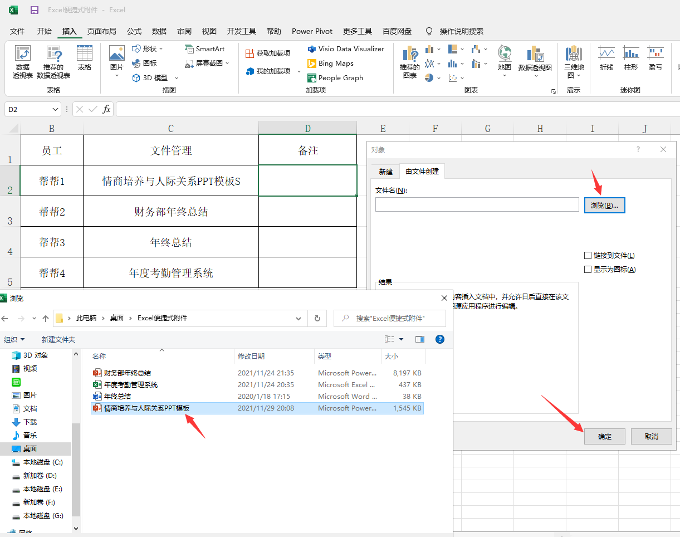Toggle the preview pane in the Browse dialog
Image resolution: width=680 pixels, height=537 pixels.
click(420, 339)
